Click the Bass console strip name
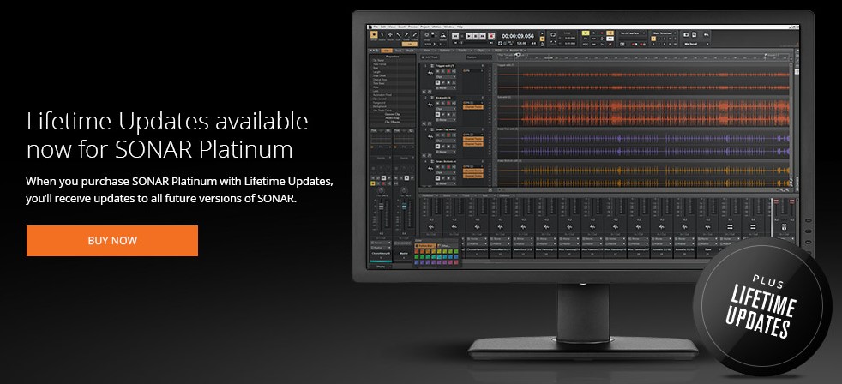 (707, 249)
